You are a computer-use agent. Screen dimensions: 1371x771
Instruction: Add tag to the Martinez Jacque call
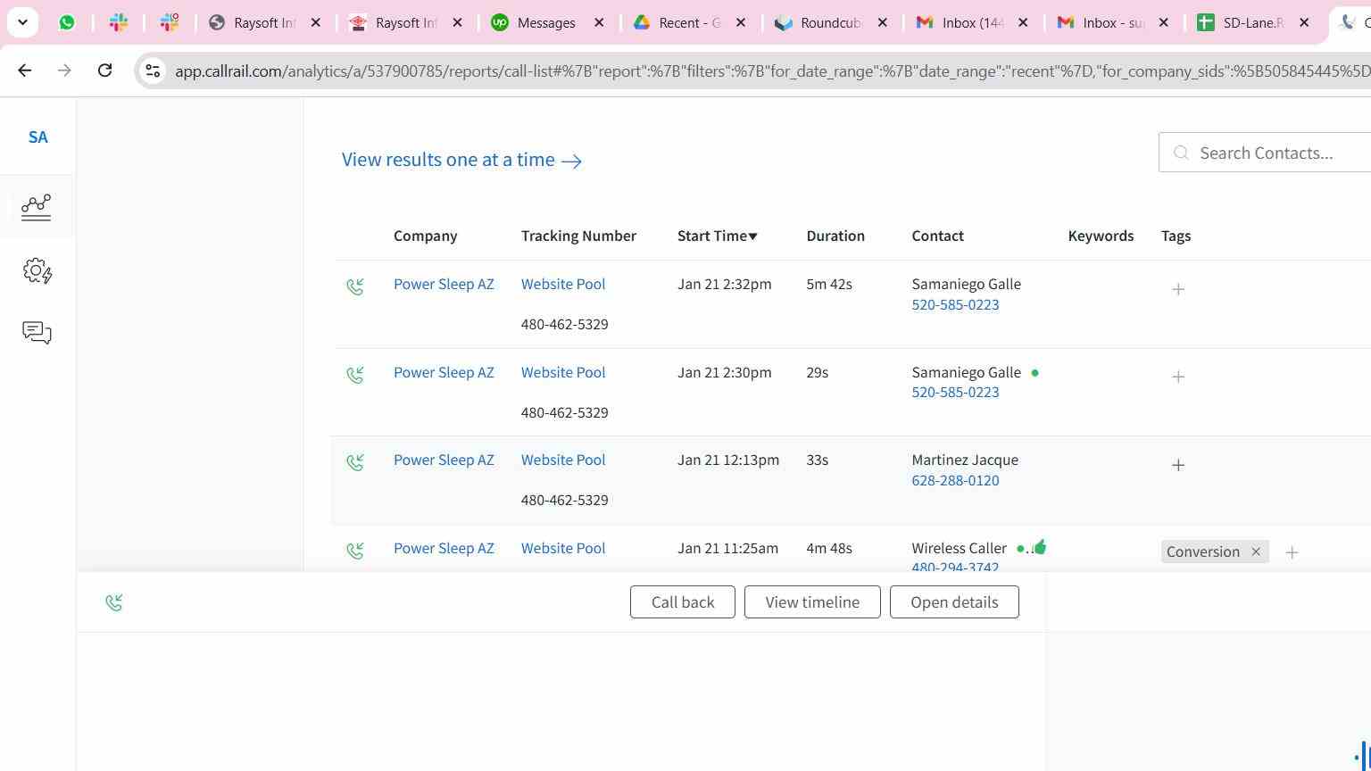pyautogui.click(x=1178, y=465)
